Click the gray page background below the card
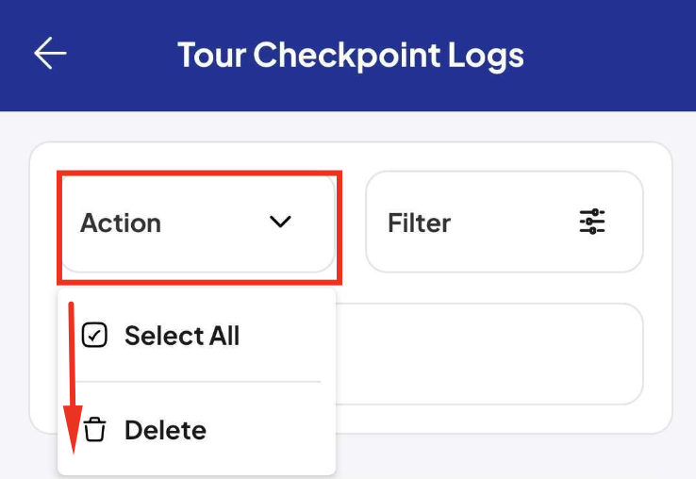This screenshot has width=696, height=479. [515, 457]
